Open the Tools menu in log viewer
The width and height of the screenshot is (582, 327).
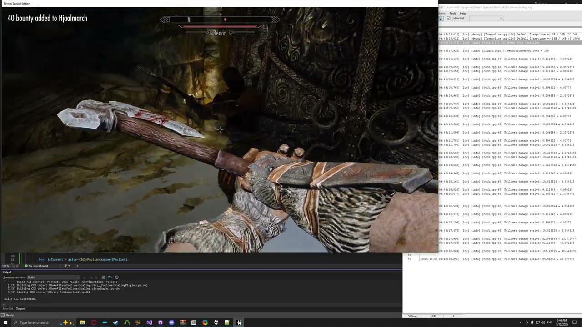pos(452,13)
